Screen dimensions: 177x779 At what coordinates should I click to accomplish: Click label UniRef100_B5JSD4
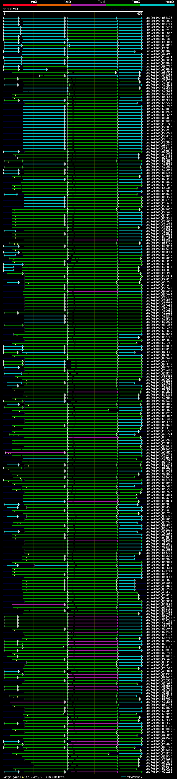158,386
